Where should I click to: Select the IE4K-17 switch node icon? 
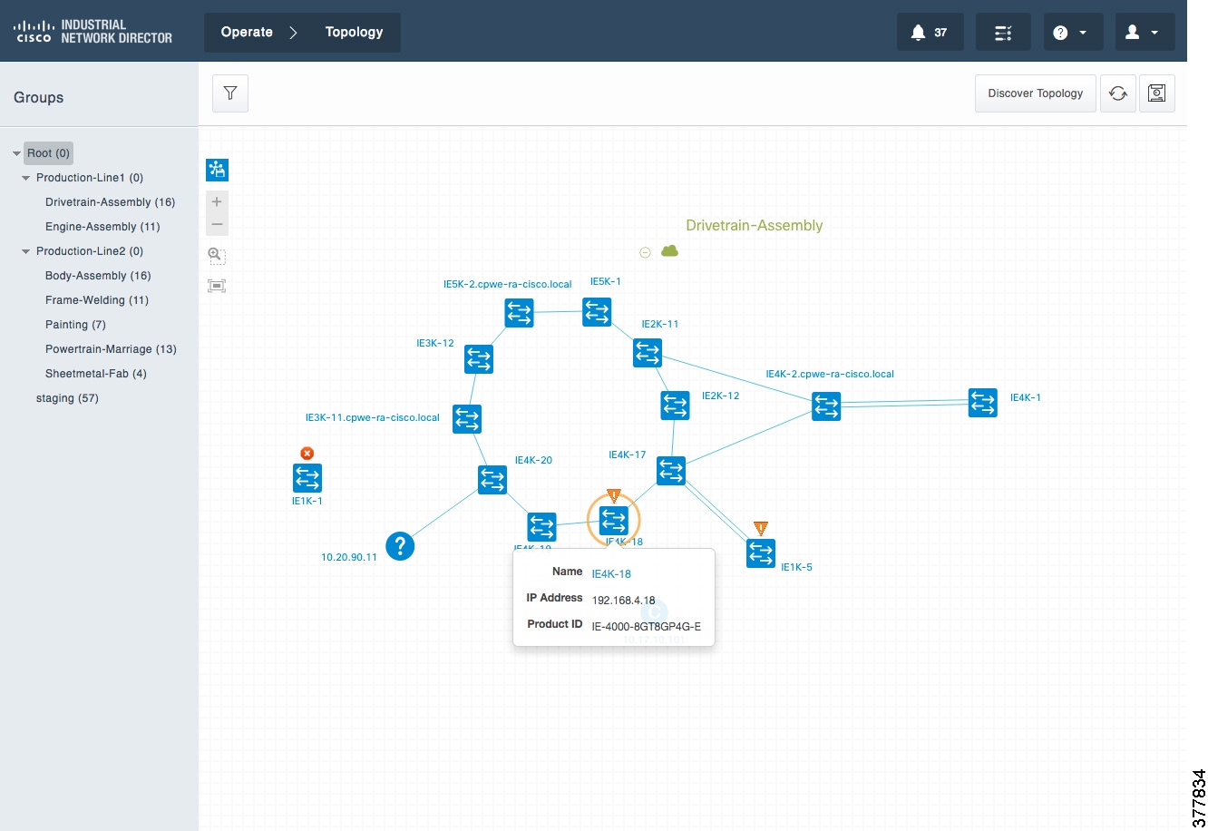(671, 471)
